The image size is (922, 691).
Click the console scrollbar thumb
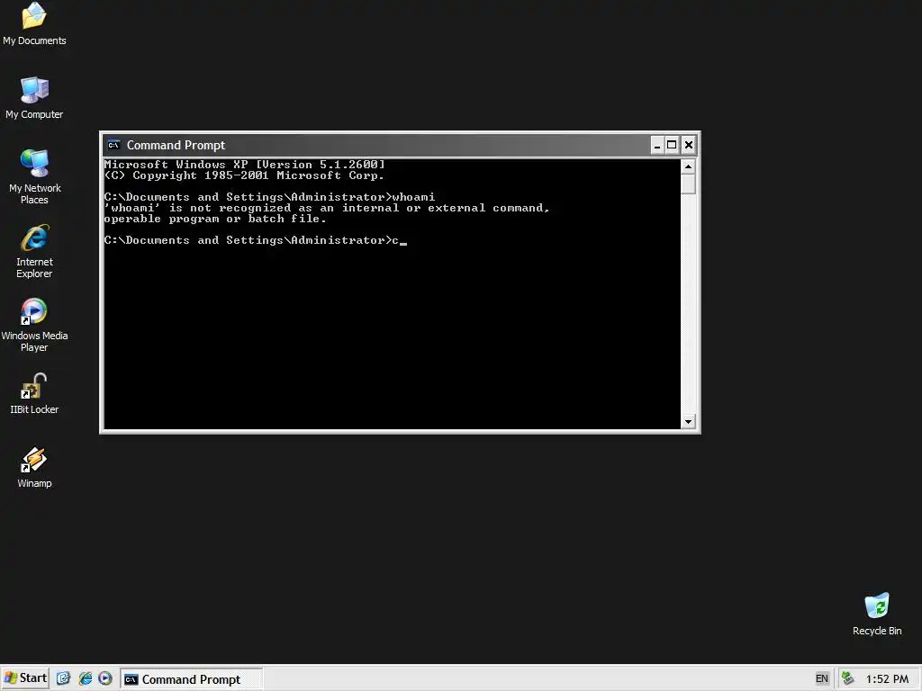pos(688,184)
